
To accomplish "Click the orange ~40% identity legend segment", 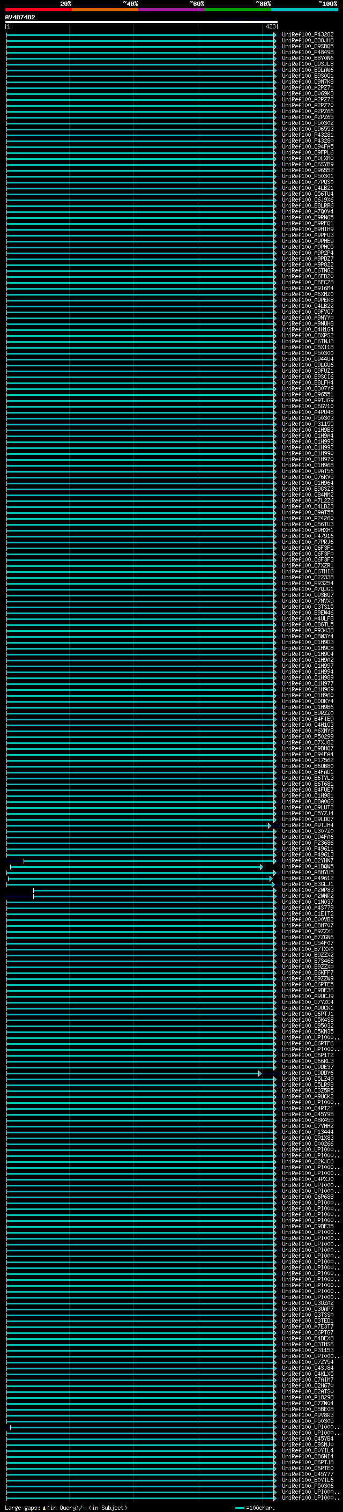I will coord(105,10).
